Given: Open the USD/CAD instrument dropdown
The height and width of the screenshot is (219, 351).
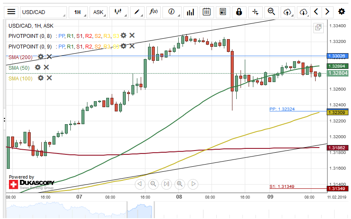Looking at the screenshot, I should 43,12.
